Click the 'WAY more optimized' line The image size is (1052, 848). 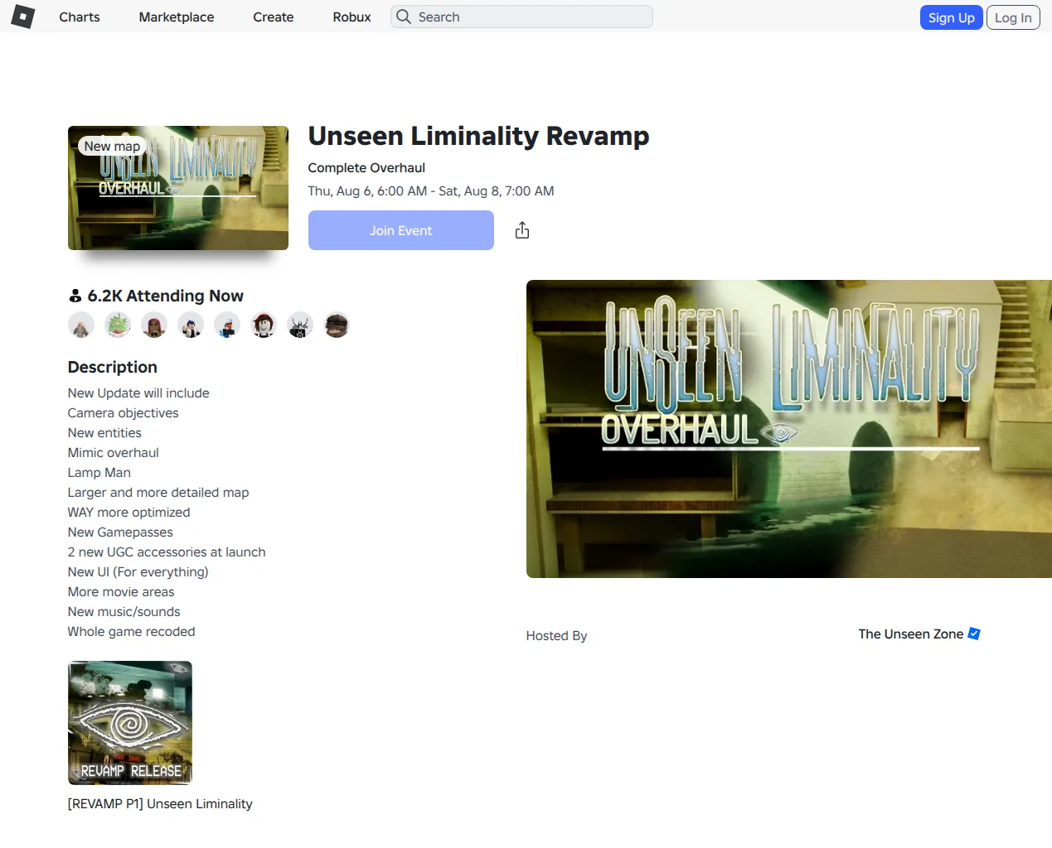point(129,512)
